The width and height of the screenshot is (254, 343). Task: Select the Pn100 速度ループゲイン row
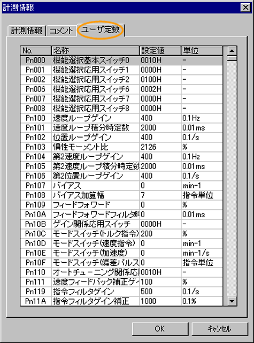click(x=121, y=118)
